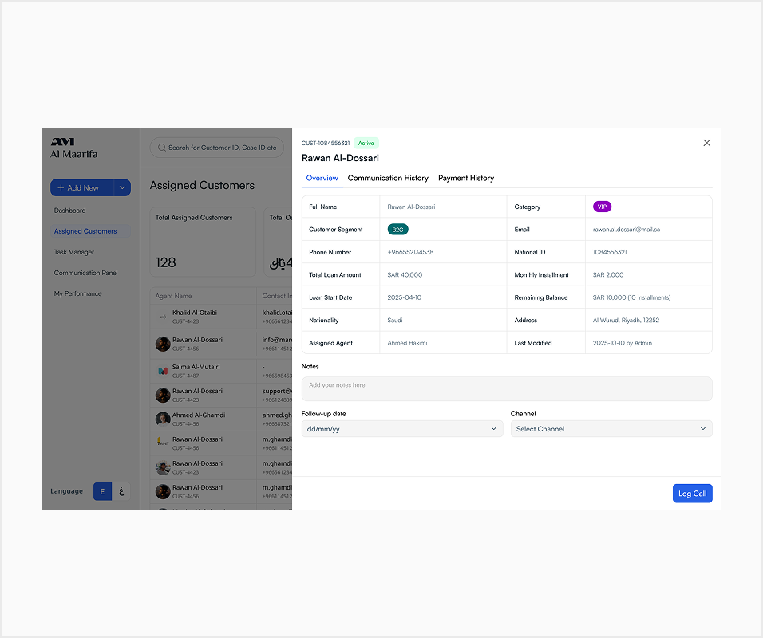Switch the interface language to Arabic
The width and height of the screenshot is (763, 638).
point(121,491)
